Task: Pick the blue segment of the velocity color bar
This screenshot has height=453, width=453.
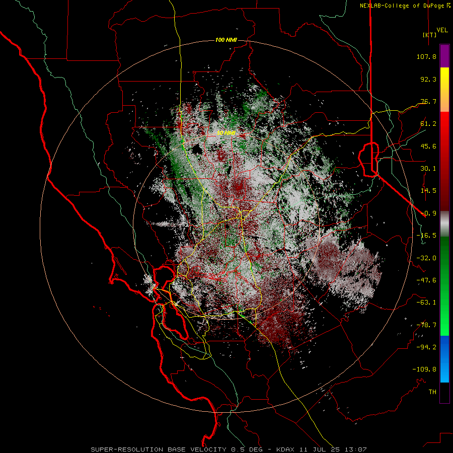Action: pyautogui.click(x=444, y=359)
